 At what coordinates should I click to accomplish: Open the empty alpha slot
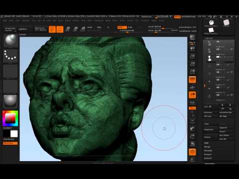(x=10, y=71)
